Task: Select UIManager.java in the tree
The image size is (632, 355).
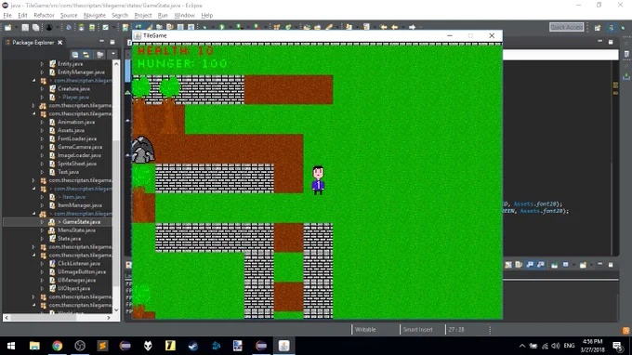Action: tap(76, 280)
